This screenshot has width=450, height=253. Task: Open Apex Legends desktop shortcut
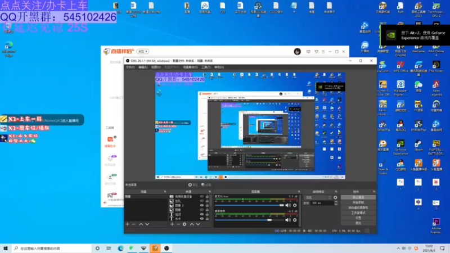tap(436, 88)
